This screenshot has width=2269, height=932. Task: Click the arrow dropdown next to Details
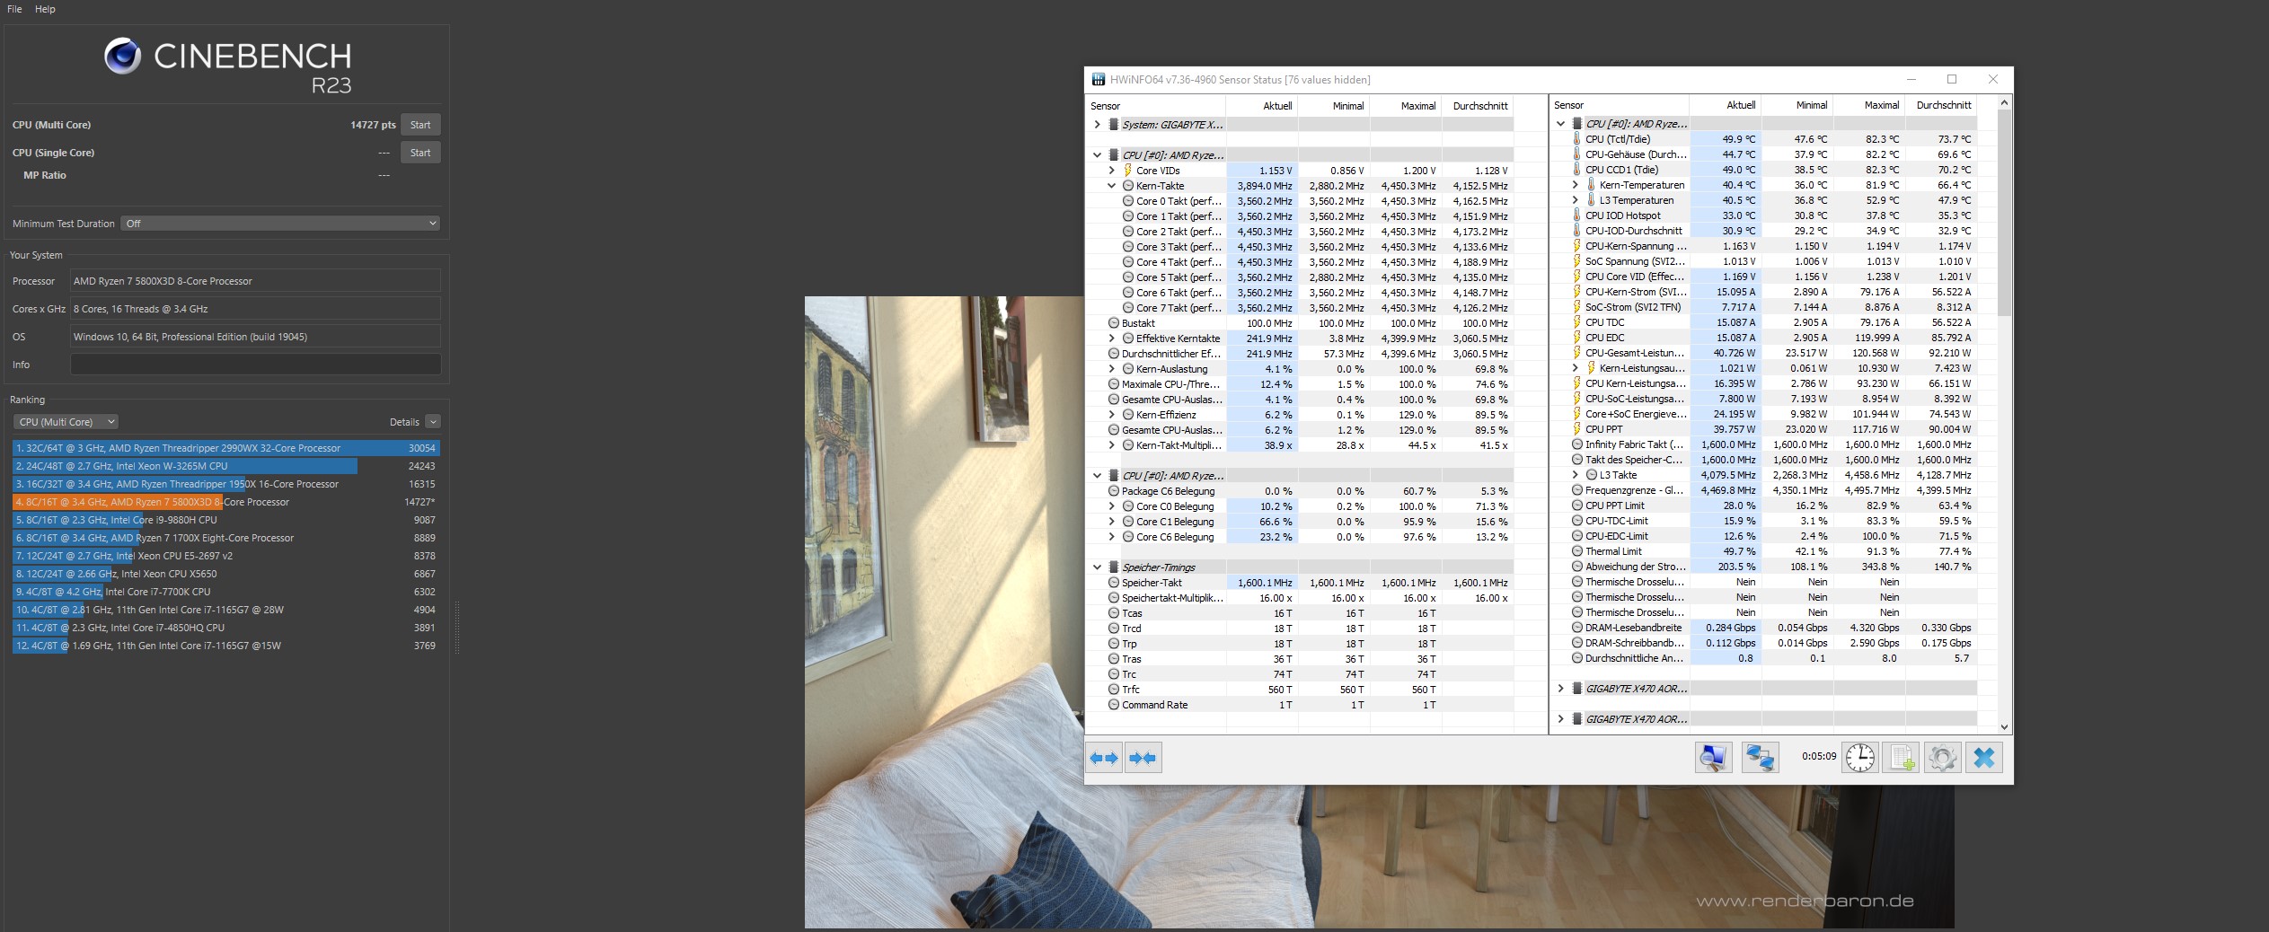(433, 422)
